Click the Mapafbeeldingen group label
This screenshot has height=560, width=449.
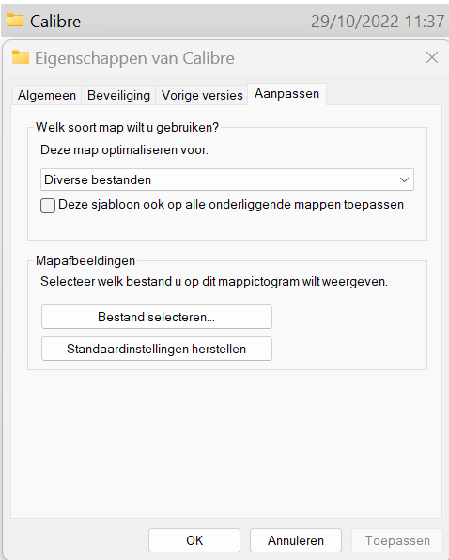point(85,260)
